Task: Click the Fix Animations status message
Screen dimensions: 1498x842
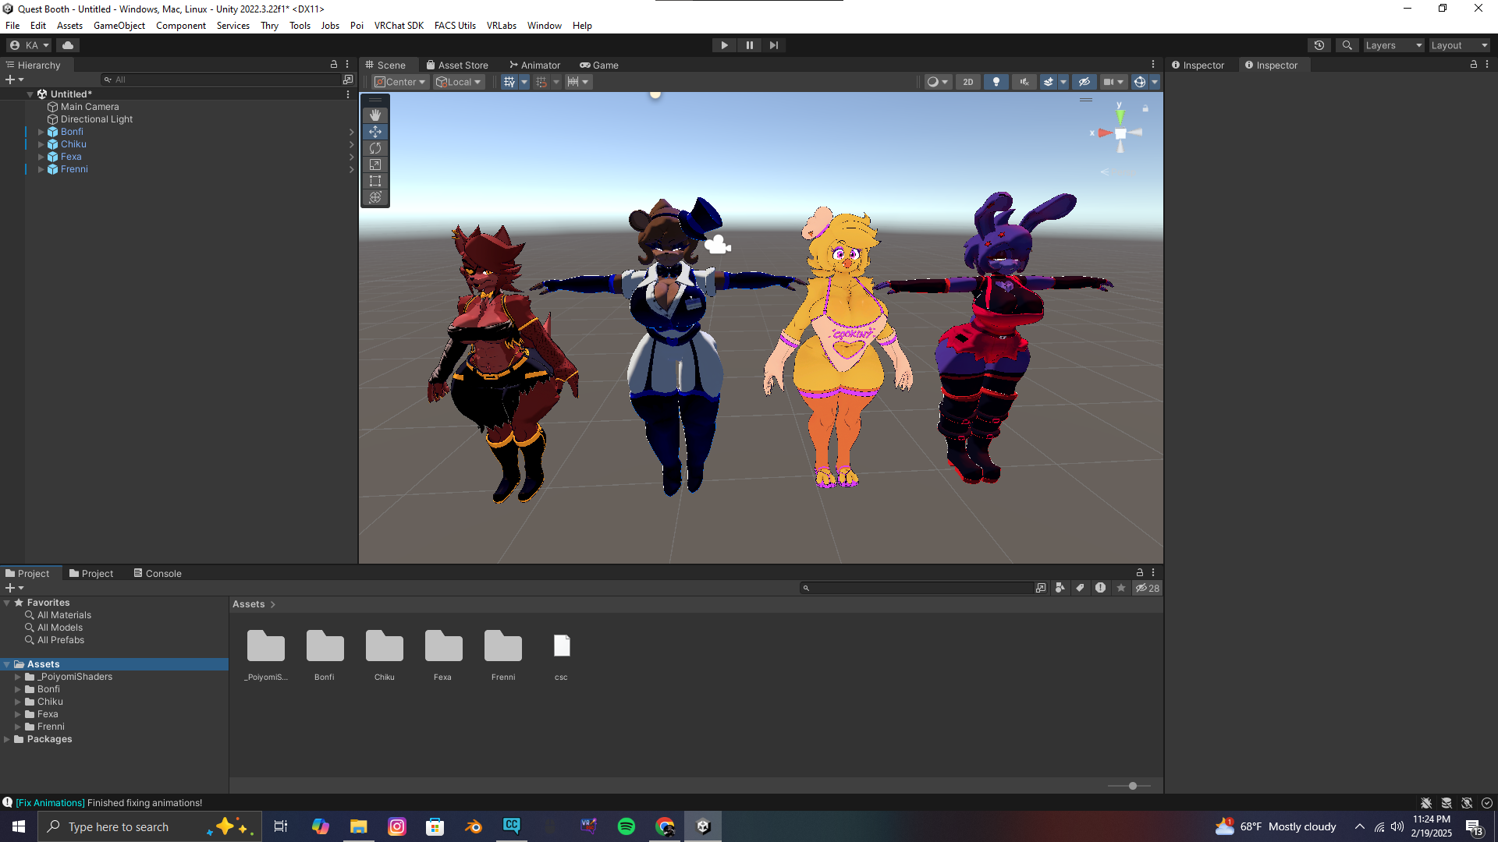Action: pyautogui.click(x=108, y=803)
